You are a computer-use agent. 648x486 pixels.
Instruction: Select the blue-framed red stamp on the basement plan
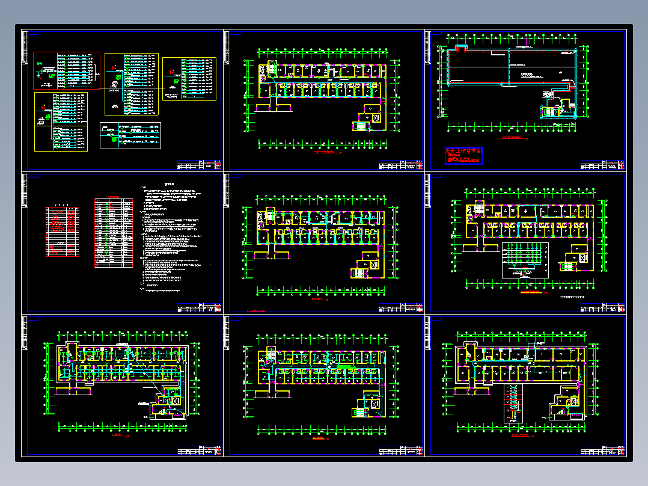[463, 156]
